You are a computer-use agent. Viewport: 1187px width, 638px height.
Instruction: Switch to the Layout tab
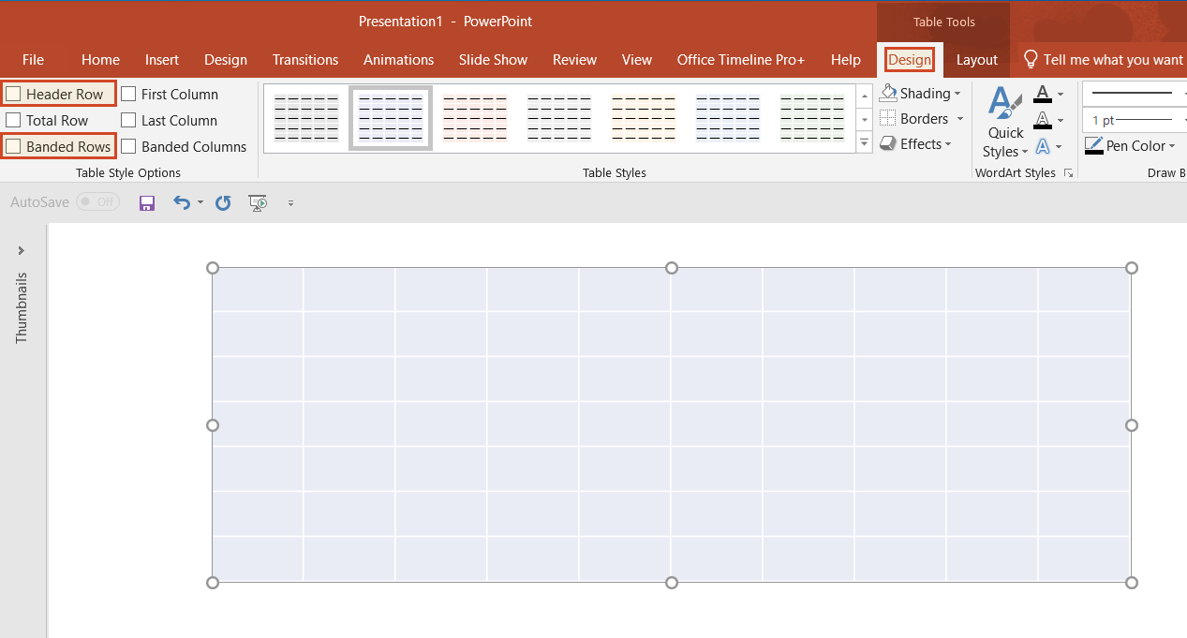pyautogui.click(x=976, y=59)
